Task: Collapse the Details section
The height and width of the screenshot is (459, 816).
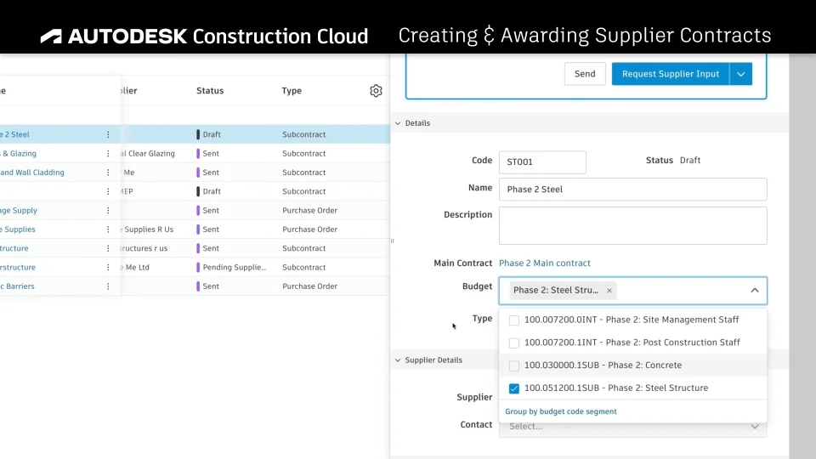Action: (x=398, y=123)
